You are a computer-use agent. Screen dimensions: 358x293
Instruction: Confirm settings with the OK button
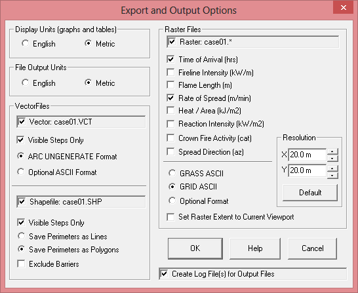pos(195,248)
